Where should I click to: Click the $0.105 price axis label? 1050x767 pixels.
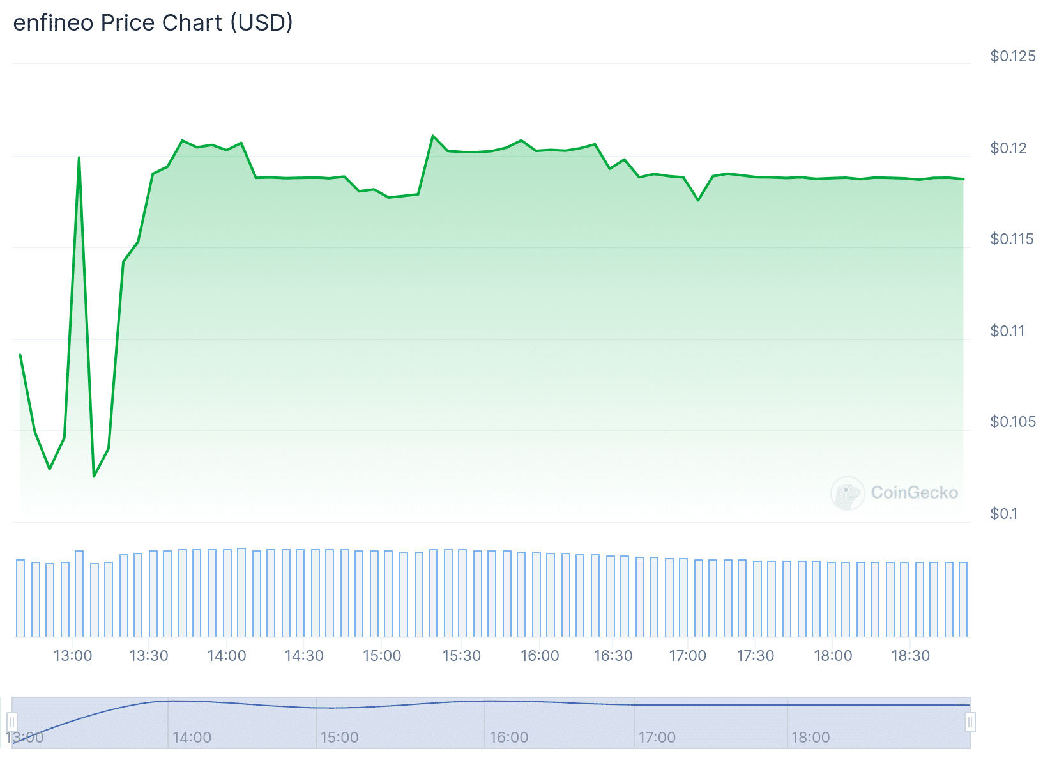tap(1013, 422)
